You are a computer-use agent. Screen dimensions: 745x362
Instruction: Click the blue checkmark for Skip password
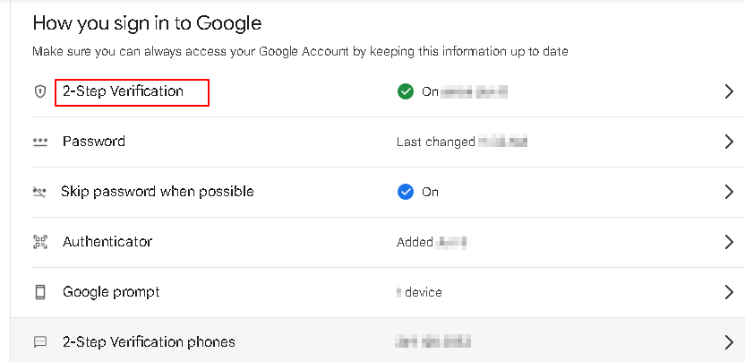[x=405, y=192]
